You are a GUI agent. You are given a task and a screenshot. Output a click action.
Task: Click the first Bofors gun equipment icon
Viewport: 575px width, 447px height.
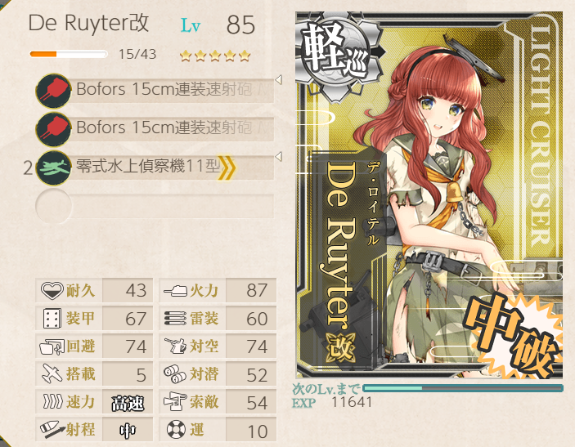point(53,91)
